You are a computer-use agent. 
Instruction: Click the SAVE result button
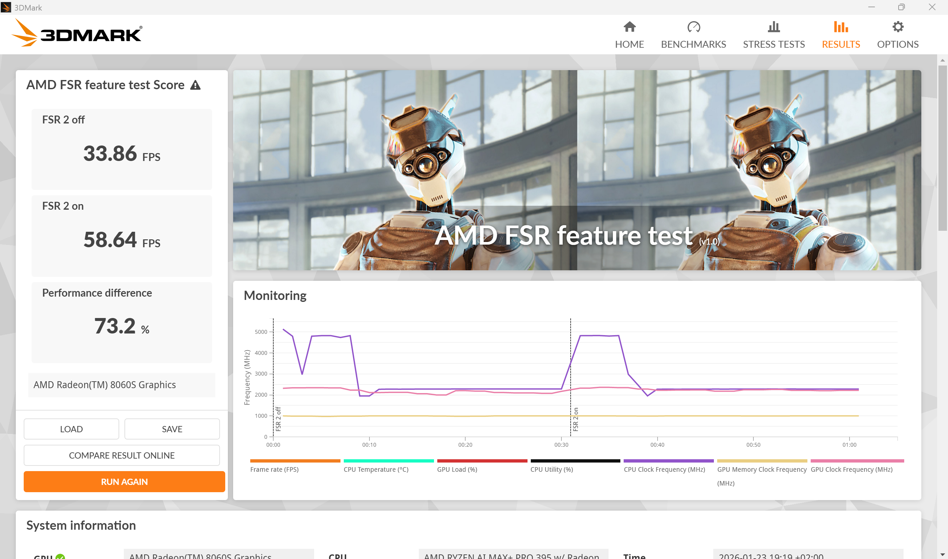click(172, 429)
